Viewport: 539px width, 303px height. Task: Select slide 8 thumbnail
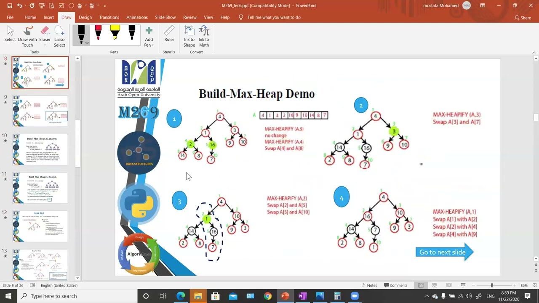40,72
